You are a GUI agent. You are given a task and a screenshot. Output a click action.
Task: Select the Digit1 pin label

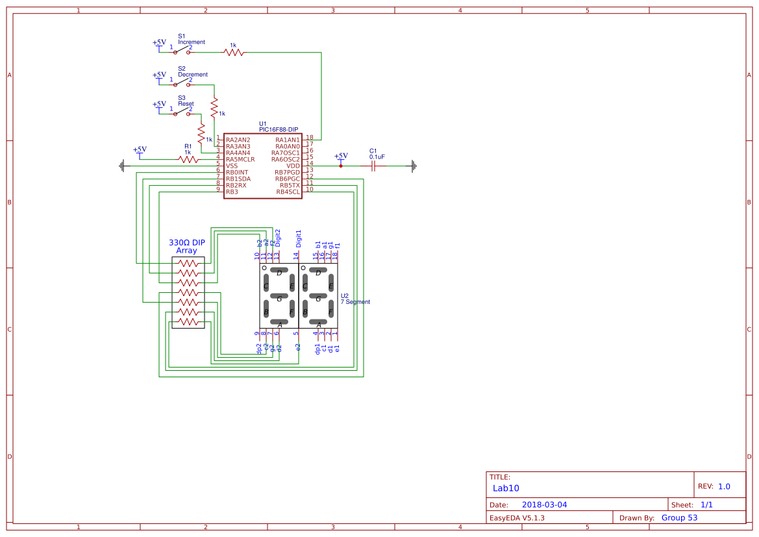(298, 239)
